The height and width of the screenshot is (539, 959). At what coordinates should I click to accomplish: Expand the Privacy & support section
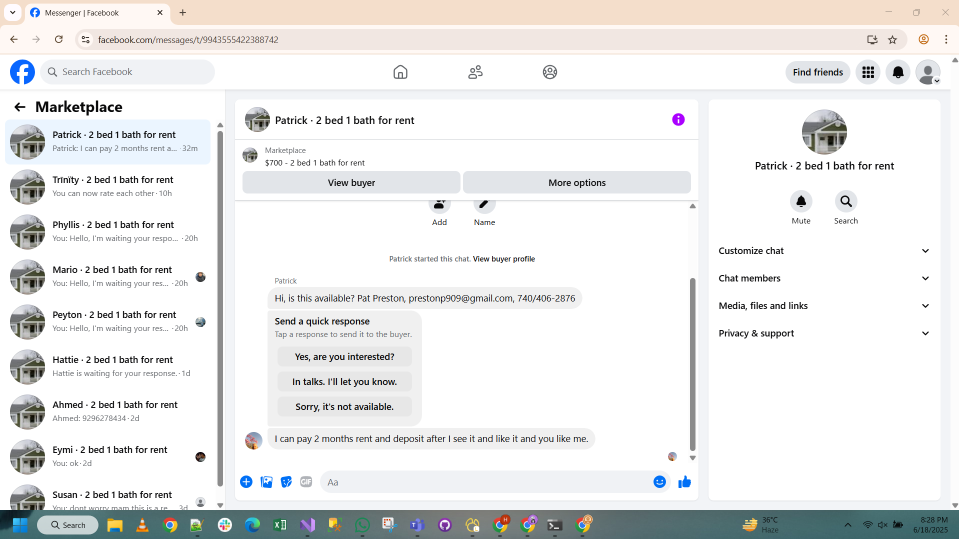coord(824,333)
